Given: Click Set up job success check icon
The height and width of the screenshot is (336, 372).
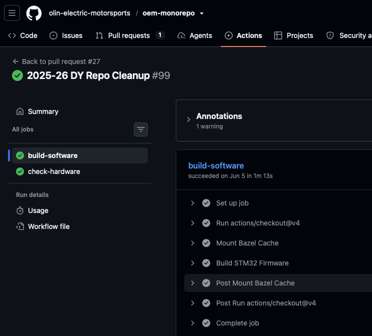Looking at the screenshot, I should [206, 203].
